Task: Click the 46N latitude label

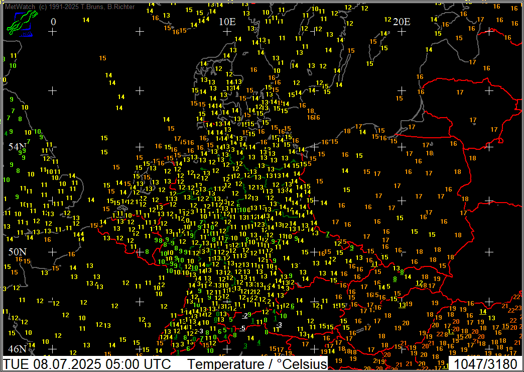Action: pos(18,349)
